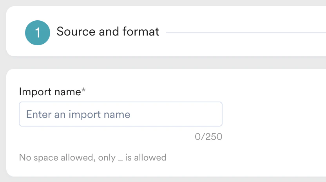326x182 pixels.
Task: Click the Enter an import name placeholder
Action: point(78,114)
